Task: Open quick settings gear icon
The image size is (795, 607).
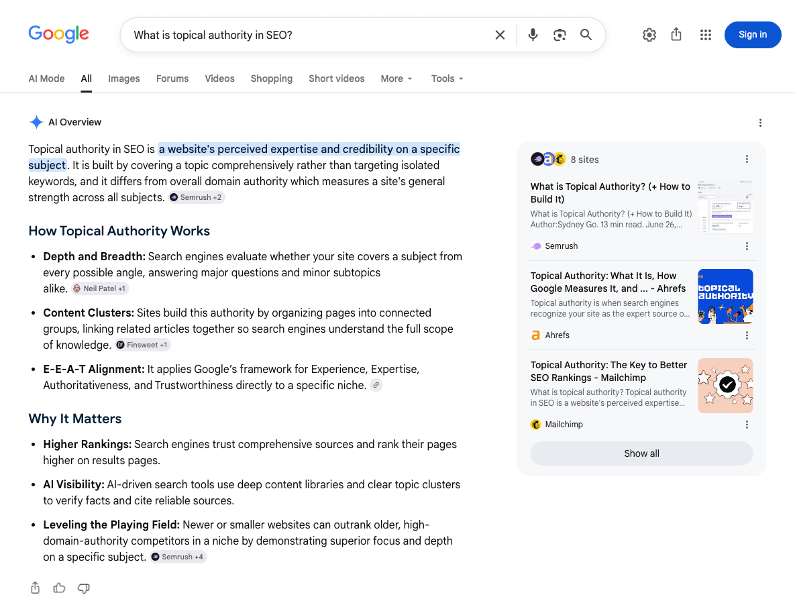Action: 649,34
